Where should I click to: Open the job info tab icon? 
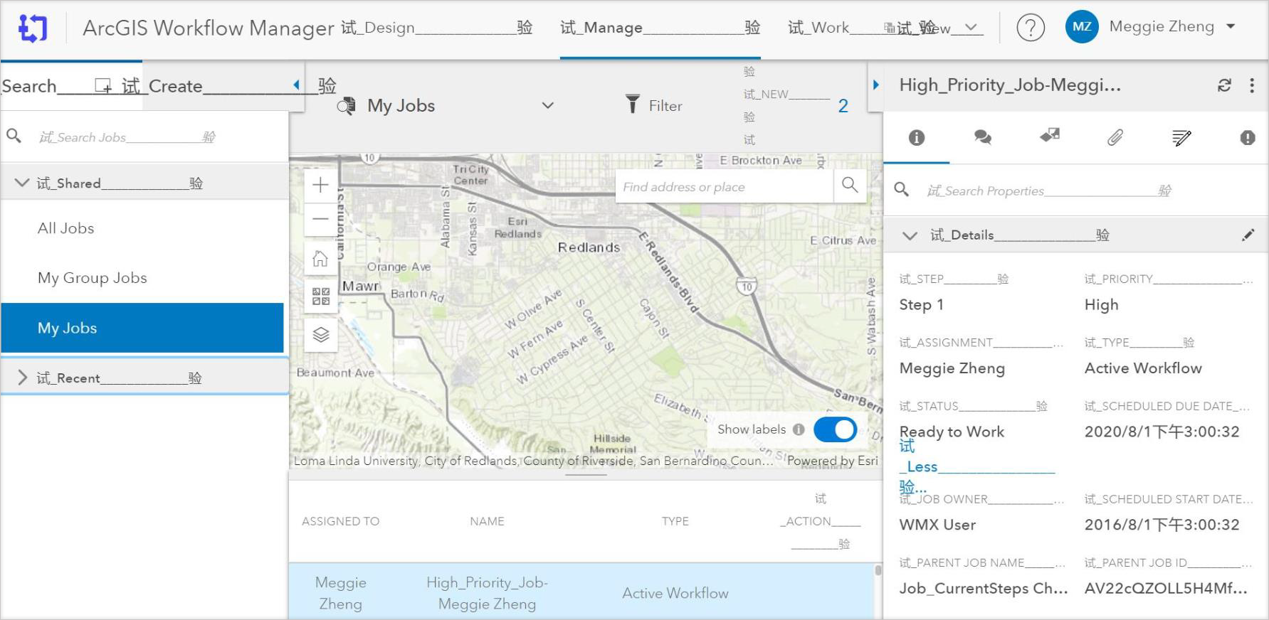point(917,138)
